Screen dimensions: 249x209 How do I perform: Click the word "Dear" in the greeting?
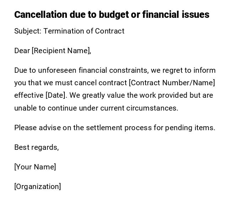click(x=22, y=51)
